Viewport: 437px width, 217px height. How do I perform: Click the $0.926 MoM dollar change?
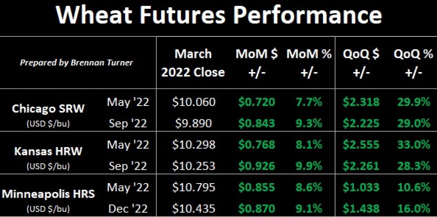257,166
